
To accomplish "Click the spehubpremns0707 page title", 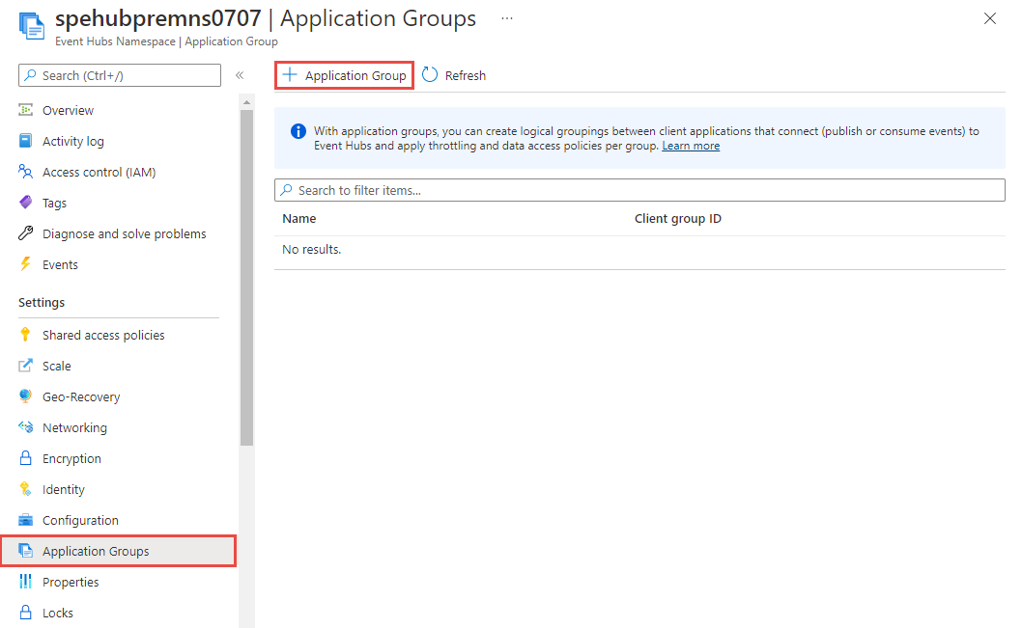I will coord(157,18).
